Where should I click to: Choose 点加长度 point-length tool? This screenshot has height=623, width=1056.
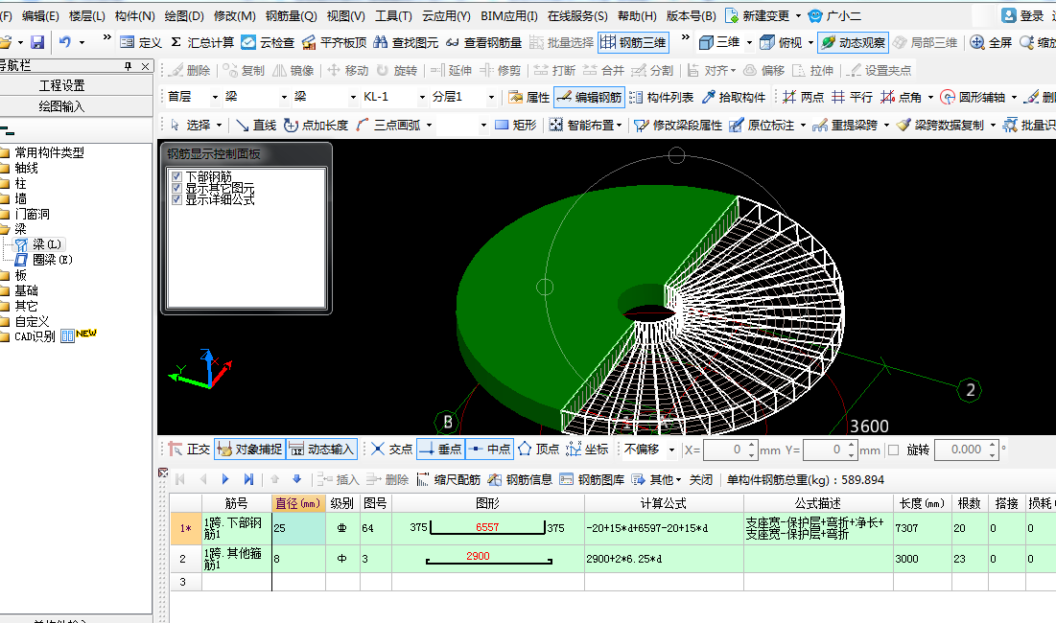(316, 126)
